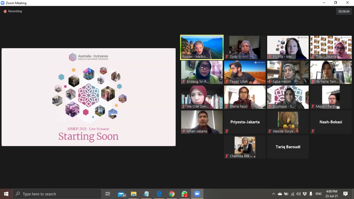Open File Explorer from the taskbar
The image size is (354, 199).
click(134, 194)
